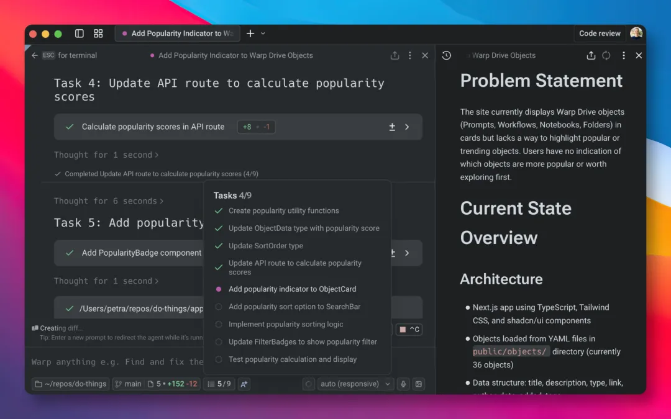The image size is (671, 419).
Task: Open more options in conversation pane header
Action: tap(410, 55)
